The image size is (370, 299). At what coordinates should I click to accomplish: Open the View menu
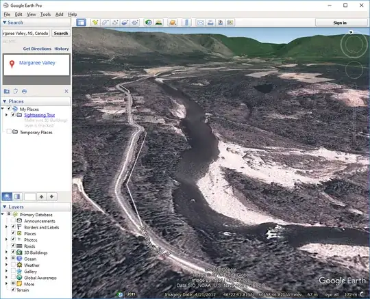(x=31, y=14)
